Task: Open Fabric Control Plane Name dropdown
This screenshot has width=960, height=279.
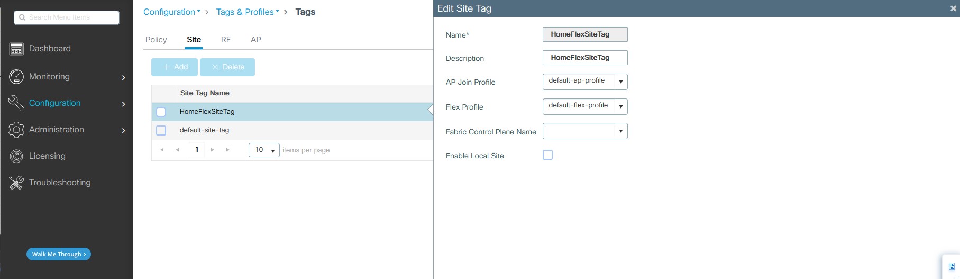Action: [621, 131]
